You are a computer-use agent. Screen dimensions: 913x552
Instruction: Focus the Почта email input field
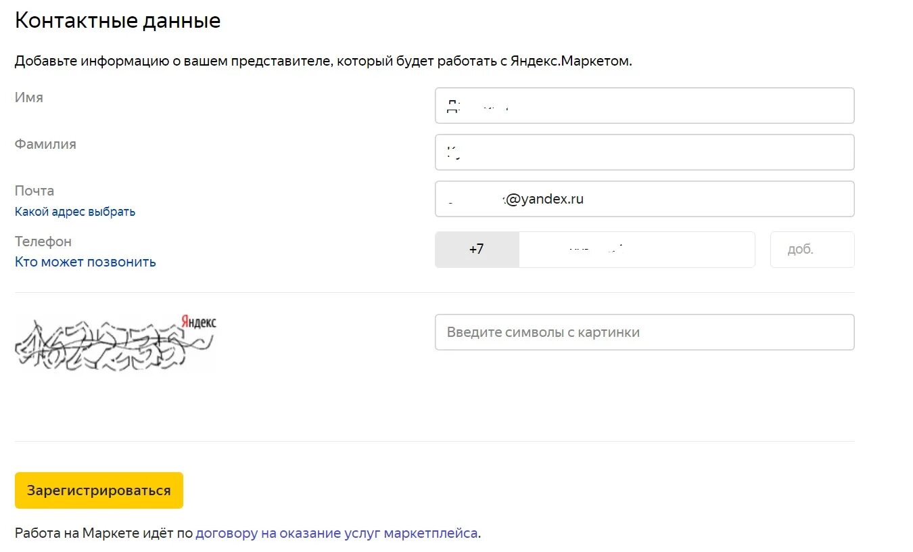[645, 199]
